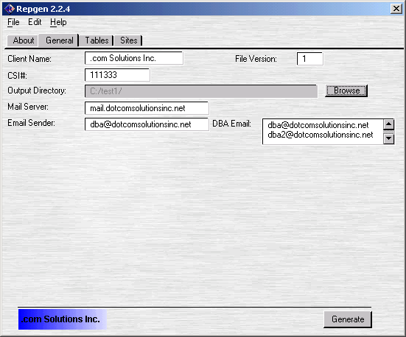Click the File Version label
Viewport: 406px width, 337px height.
(256, 59)
